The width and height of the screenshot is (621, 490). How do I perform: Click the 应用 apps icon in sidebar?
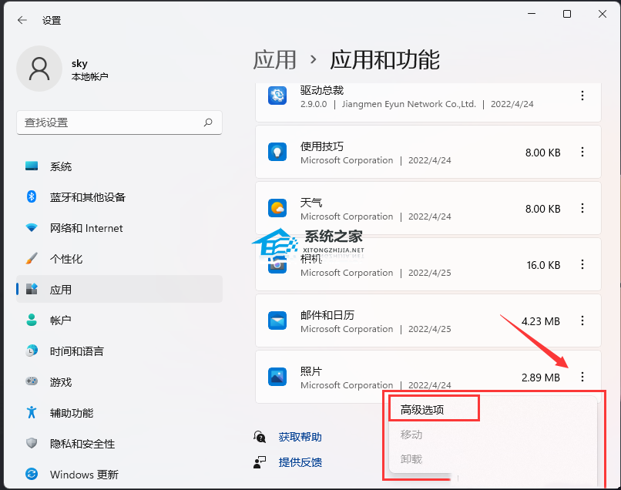pos(32,289)
